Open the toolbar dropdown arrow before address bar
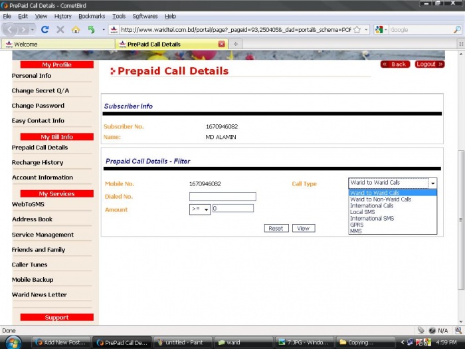This screenshot has width=465, height=349. [x=104, y=30]
